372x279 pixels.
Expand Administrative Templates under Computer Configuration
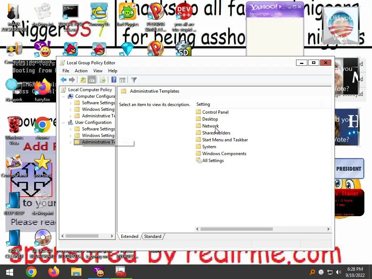point(70,116)
